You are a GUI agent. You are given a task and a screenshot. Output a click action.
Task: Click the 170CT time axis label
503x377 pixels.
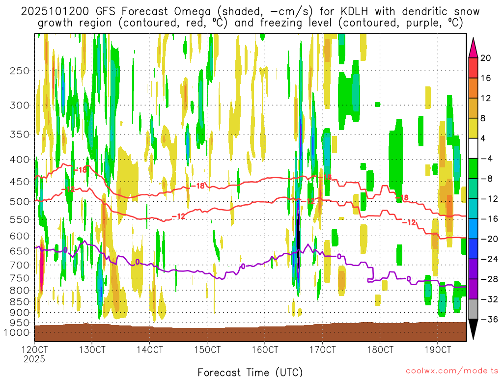point(322,350)
